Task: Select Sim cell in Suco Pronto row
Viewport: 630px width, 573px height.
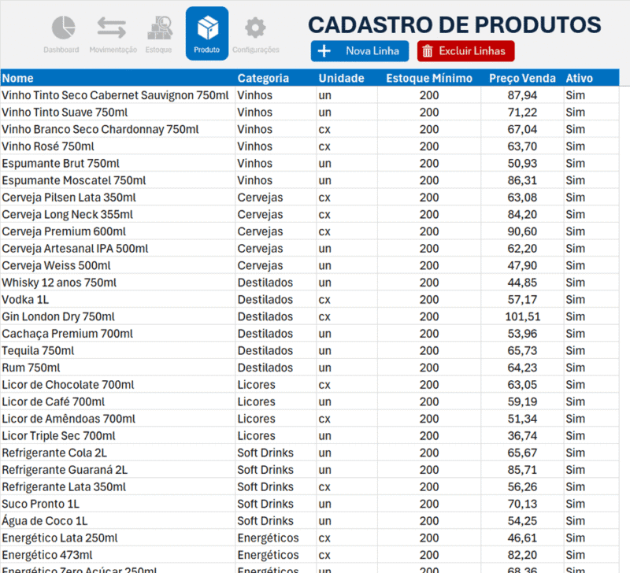Action: point(591,504)
